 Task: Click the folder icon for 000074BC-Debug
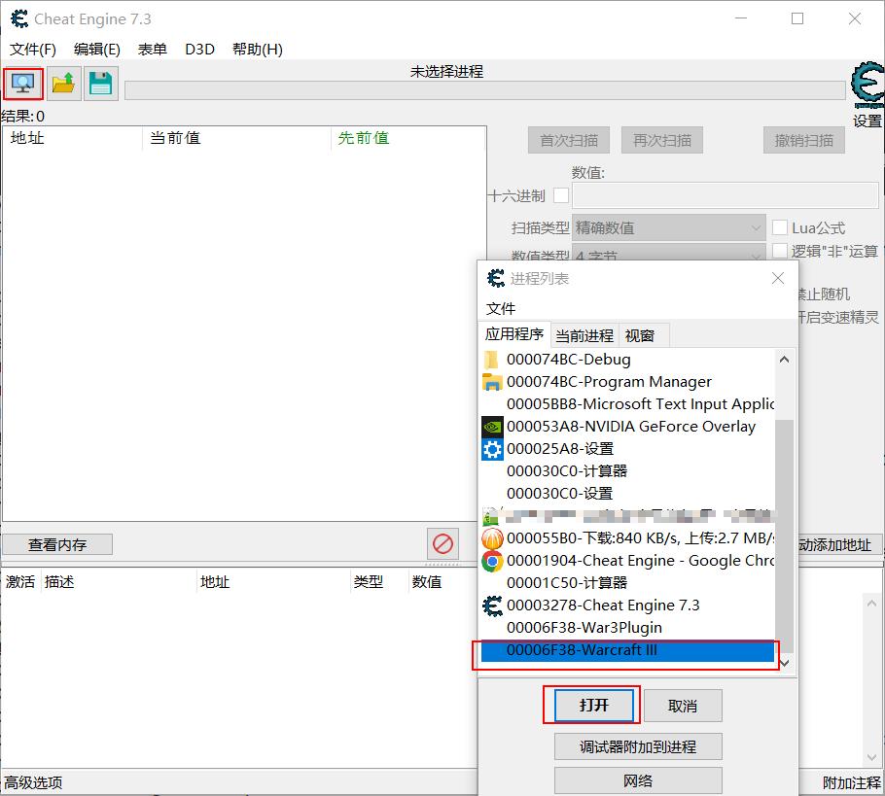(492, 360)
